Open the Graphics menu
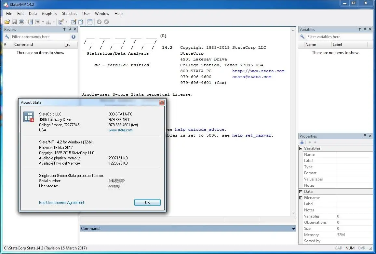This screenshot has height=254, width=376. pos(49,14)
